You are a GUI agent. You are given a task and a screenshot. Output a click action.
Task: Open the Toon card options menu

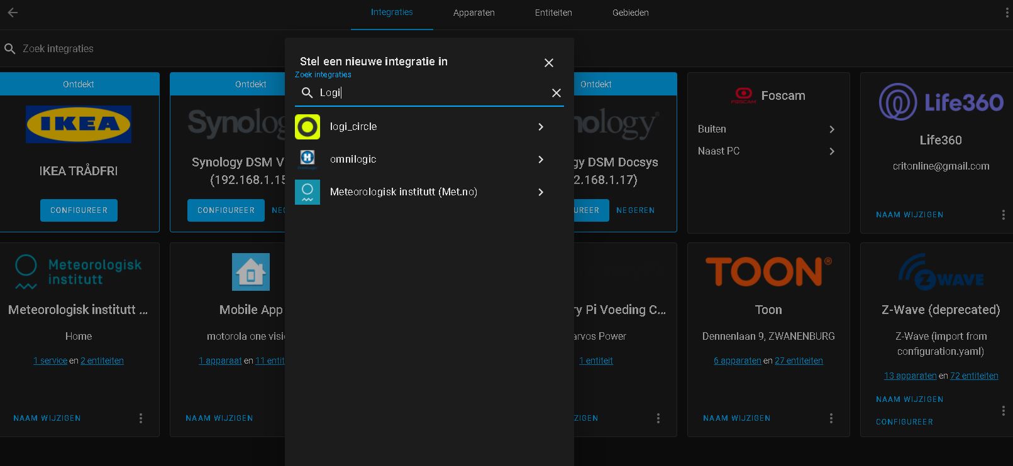[x=831, y=418]
